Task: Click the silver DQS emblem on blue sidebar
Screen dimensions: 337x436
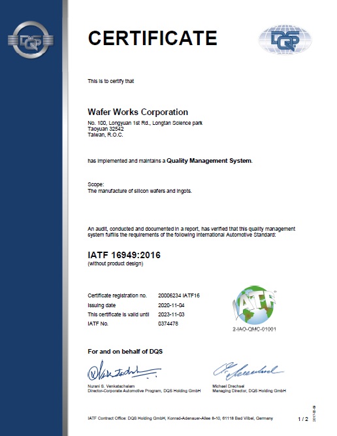Action: [31, 40]
